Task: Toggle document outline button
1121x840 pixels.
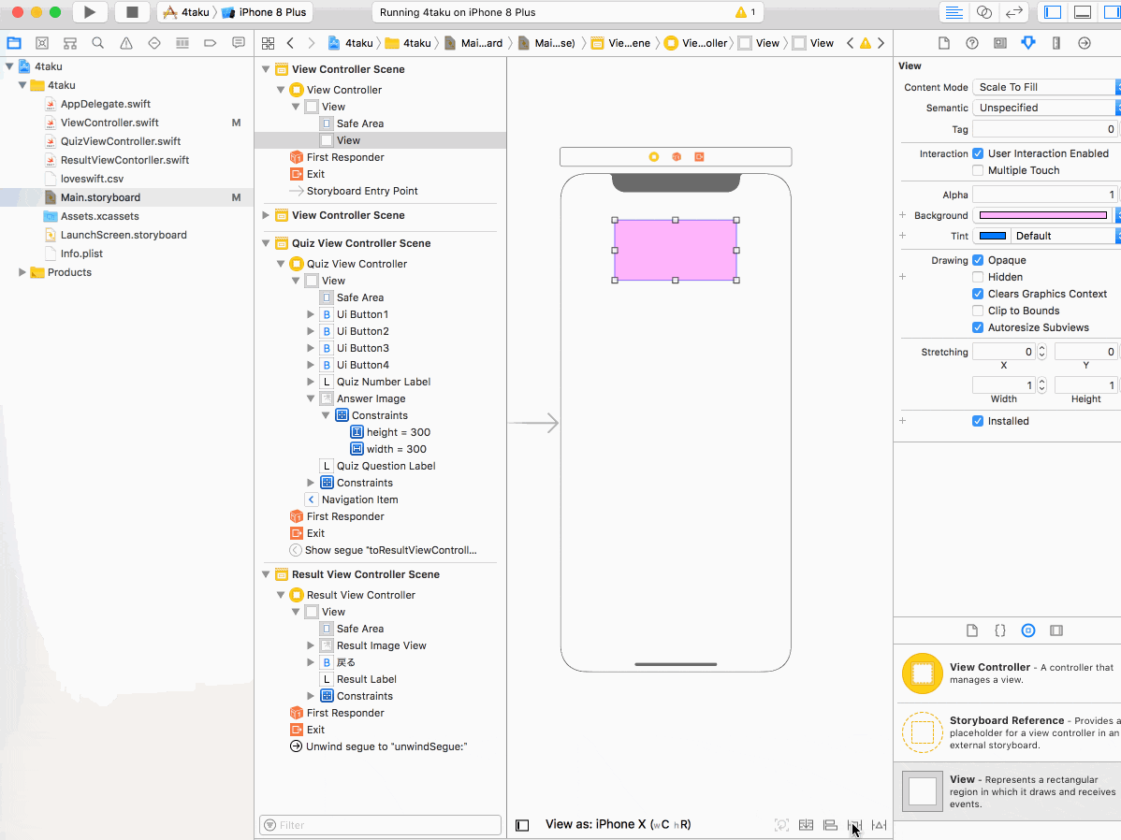Action: [523, 825]
